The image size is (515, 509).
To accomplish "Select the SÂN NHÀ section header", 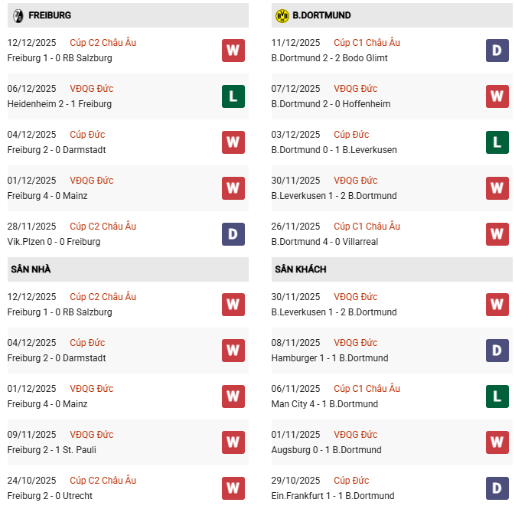I will click(31, 269).
